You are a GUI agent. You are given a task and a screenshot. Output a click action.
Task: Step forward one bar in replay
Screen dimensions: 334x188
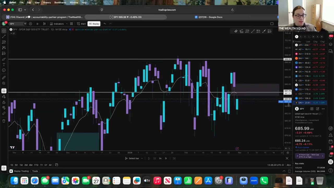point(154,158)
